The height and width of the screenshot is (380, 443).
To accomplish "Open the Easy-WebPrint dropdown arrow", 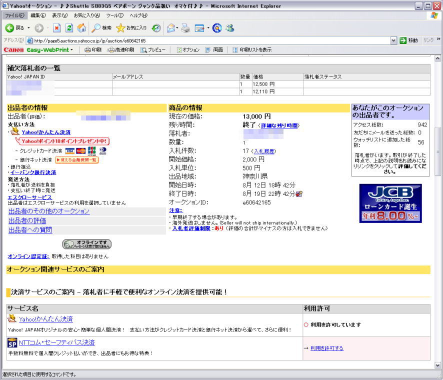I will tap(71, 49).
